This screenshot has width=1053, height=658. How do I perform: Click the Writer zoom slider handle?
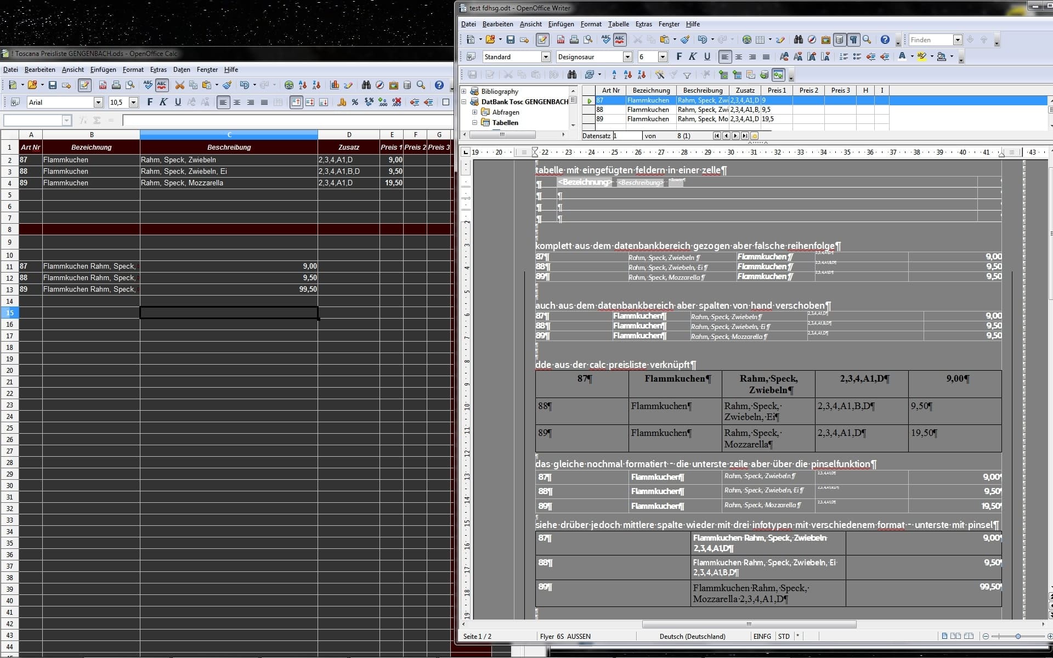1018,636
